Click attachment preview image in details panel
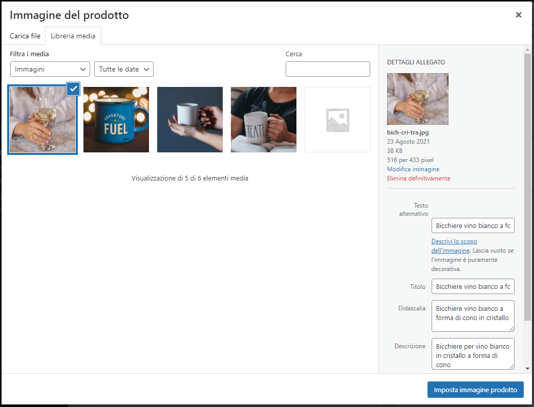The width and height of the screenshot is (534, 407). pyautogui.click(x=418, y=99)
